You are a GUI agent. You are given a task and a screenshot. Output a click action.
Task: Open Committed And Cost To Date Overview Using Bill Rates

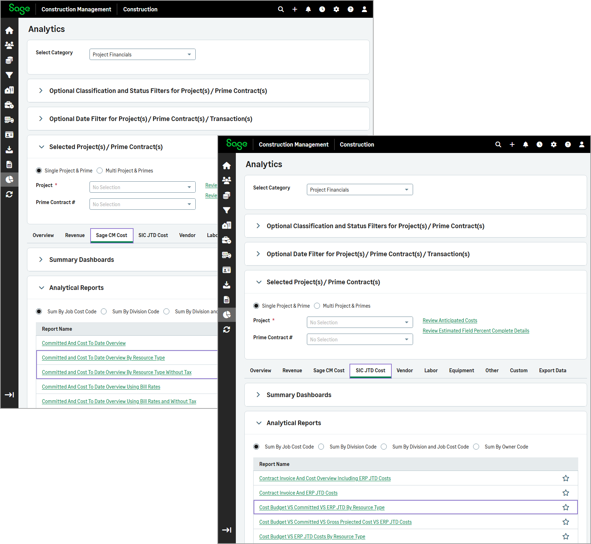click(x=101, y=387)
